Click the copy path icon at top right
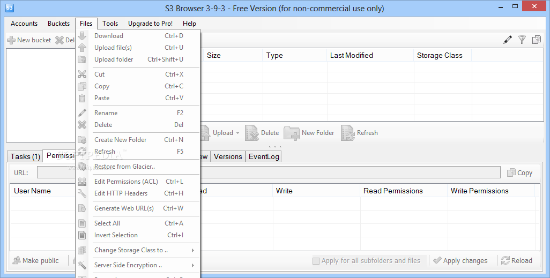Image resolution: width=550 pixels, height=278 pixels. pos(537,40)
